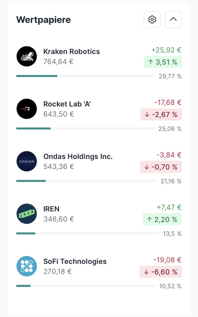
Task: Click the Ondas Holdings logo icon
Action: point(27,161)
